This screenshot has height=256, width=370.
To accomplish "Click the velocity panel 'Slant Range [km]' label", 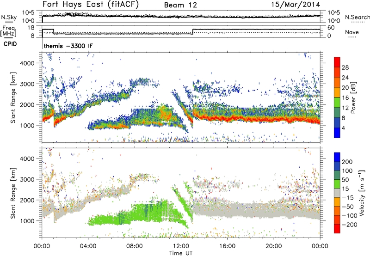I will tap(13, 193).
